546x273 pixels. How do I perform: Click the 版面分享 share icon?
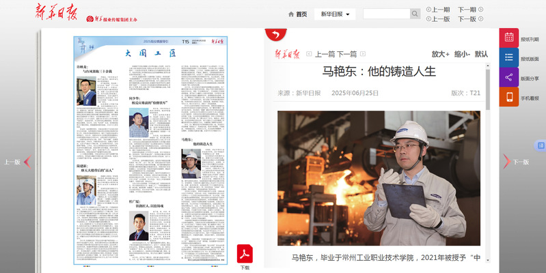coord(509,77)
